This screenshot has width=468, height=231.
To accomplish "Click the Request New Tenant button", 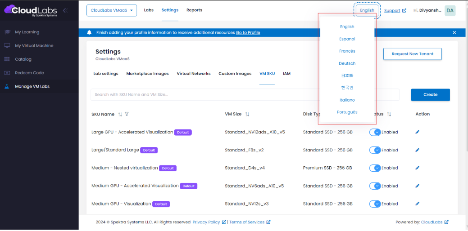I will (413, 54).
